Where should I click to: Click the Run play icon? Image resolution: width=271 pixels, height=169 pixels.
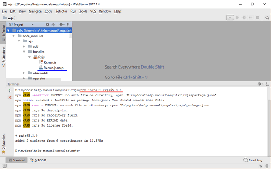[238, 18]
